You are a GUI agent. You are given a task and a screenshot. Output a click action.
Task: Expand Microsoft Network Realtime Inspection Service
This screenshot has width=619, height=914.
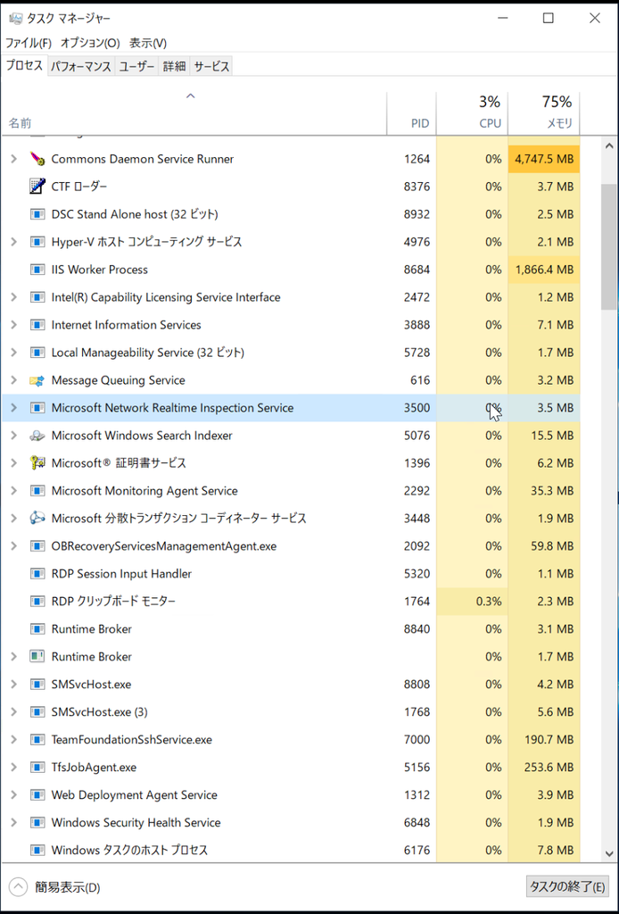[x=14, y=408]
